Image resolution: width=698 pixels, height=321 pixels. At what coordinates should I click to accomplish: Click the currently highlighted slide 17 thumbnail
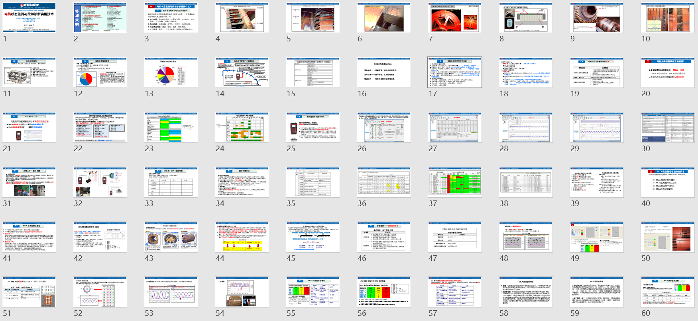[455, 73]
